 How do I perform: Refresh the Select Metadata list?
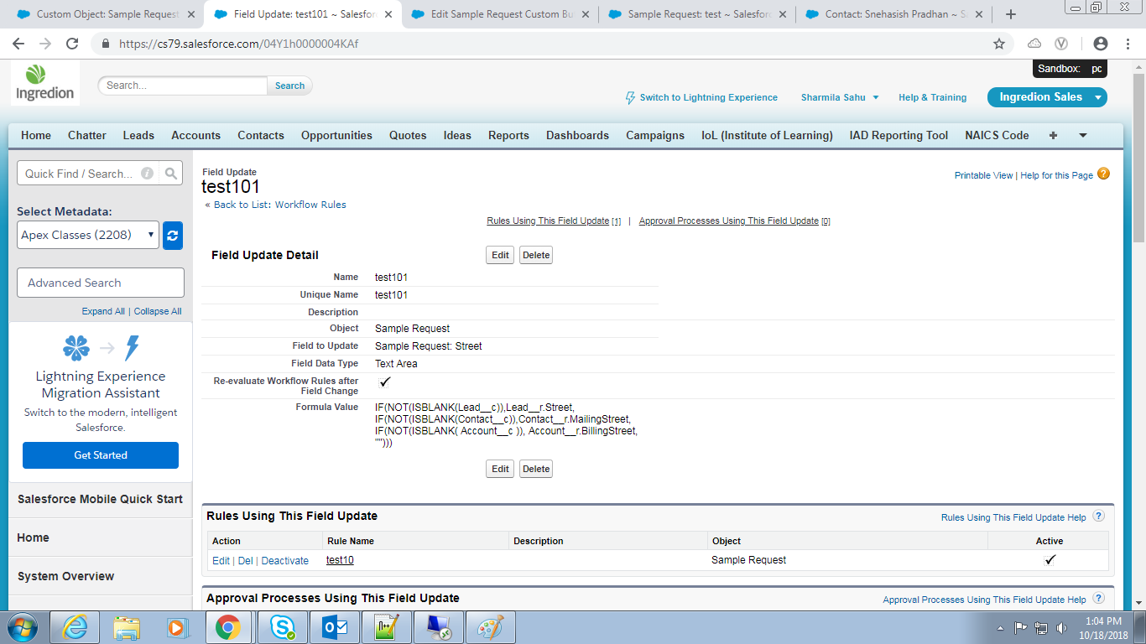173,236
